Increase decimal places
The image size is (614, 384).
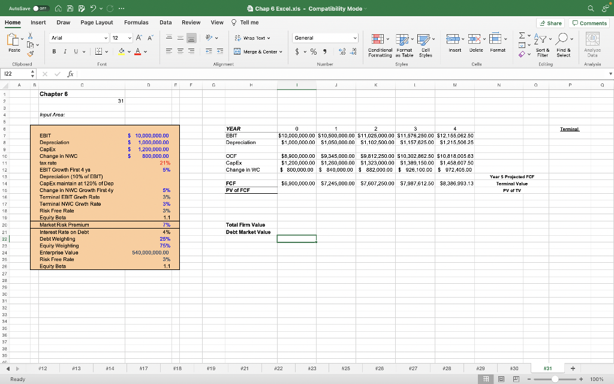tap(342, 52)
